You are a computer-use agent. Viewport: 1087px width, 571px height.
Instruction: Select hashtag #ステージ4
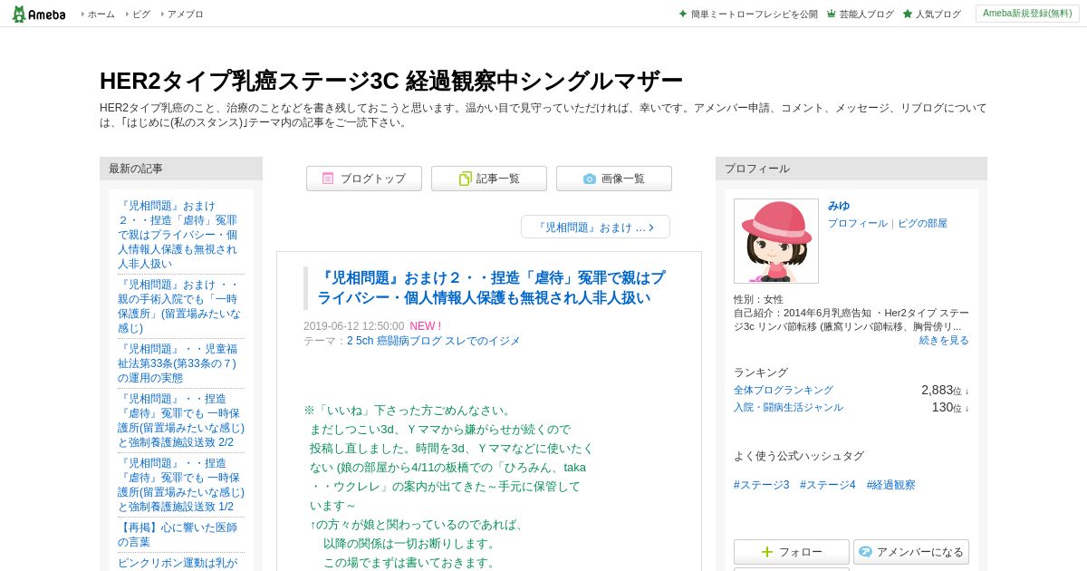click(828, 485)
